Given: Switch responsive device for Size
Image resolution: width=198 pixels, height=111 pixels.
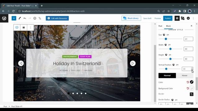Looking at the screenshot, I should (164, 35).
